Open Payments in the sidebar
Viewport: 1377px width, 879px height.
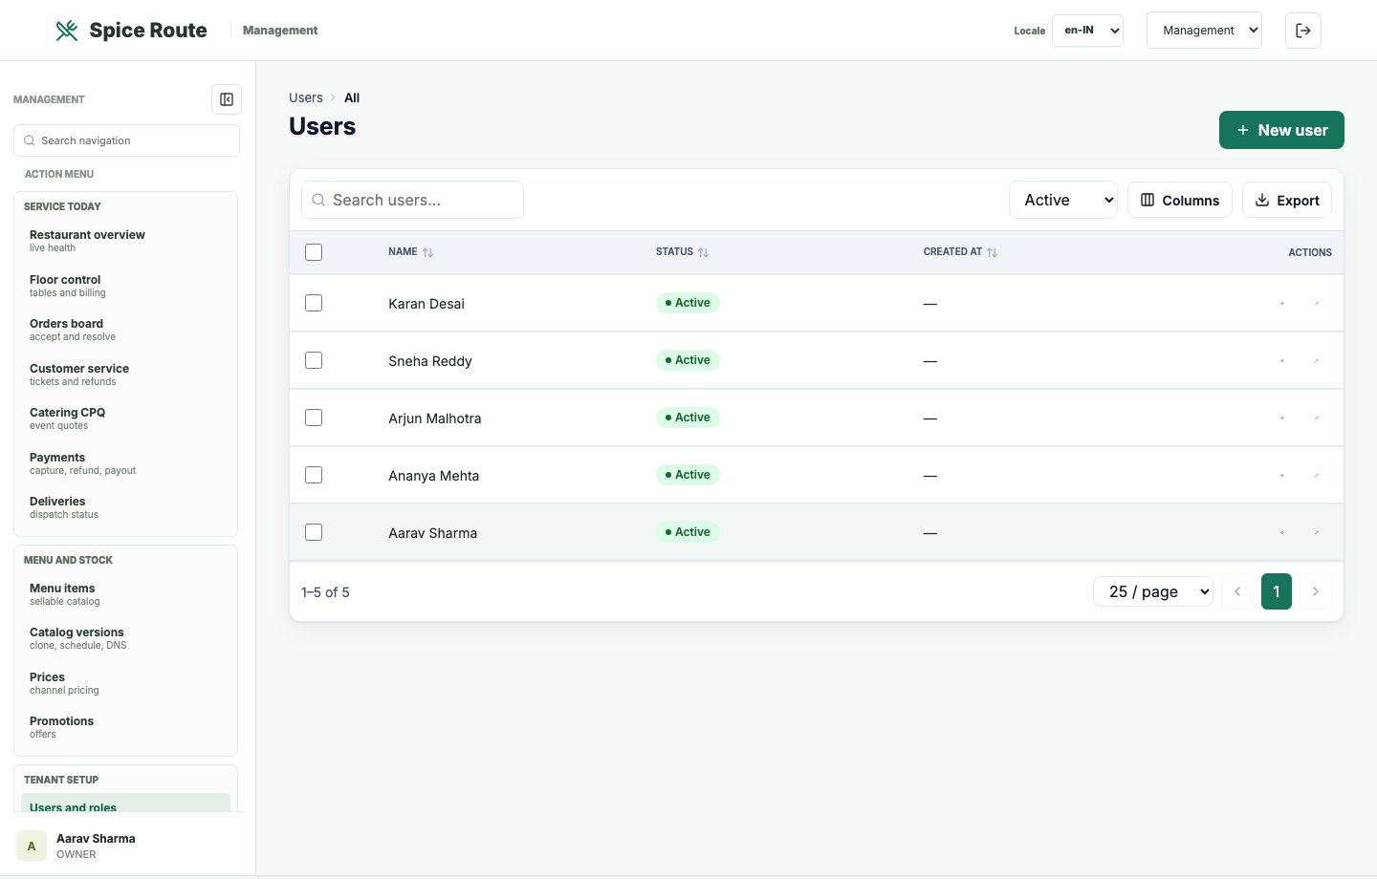pos(126,462)
